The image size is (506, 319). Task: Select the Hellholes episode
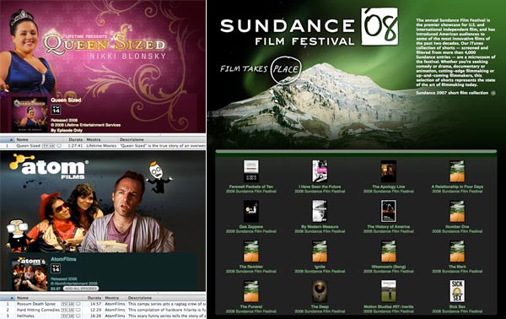click(103, 316)
